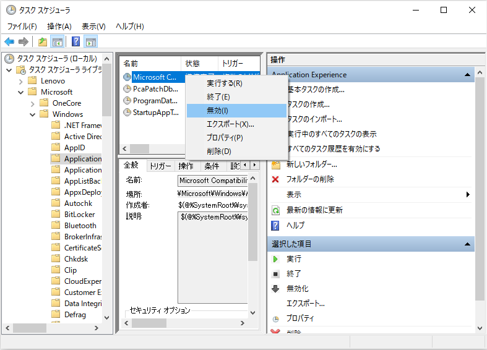
Task: Open the ファイル(F) menu
Action: tap(22, 27)
